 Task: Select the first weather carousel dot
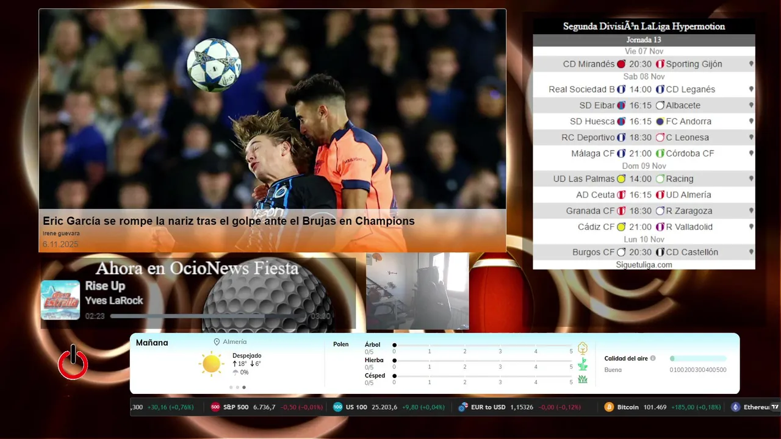click(231, 387)
